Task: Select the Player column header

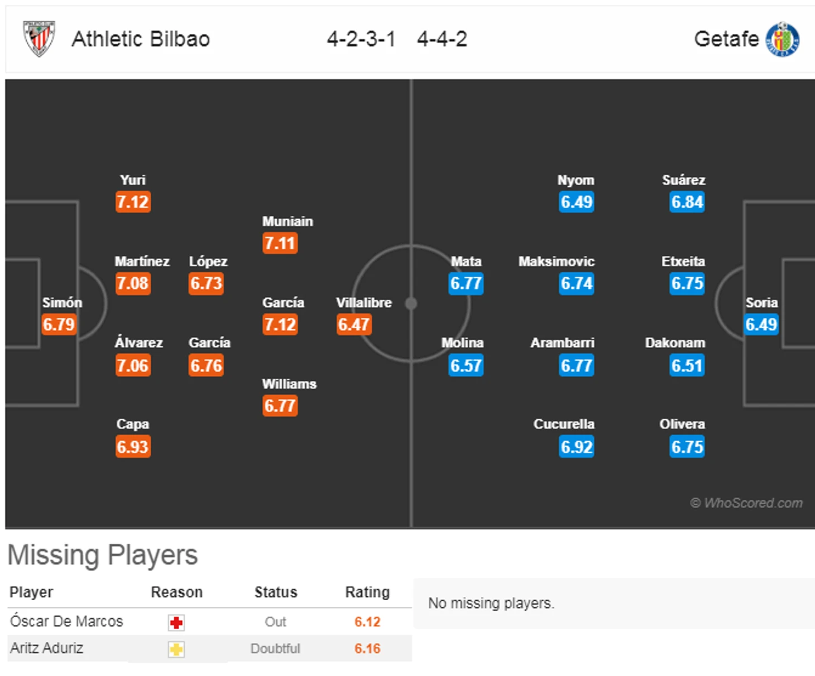Action: click(x=31, y=592)
